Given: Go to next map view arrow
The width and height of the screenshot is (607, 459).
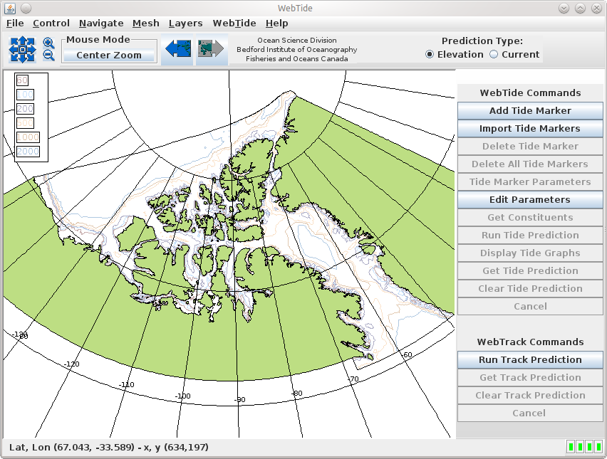Looking at the screenshot, I should click(212, 49).
